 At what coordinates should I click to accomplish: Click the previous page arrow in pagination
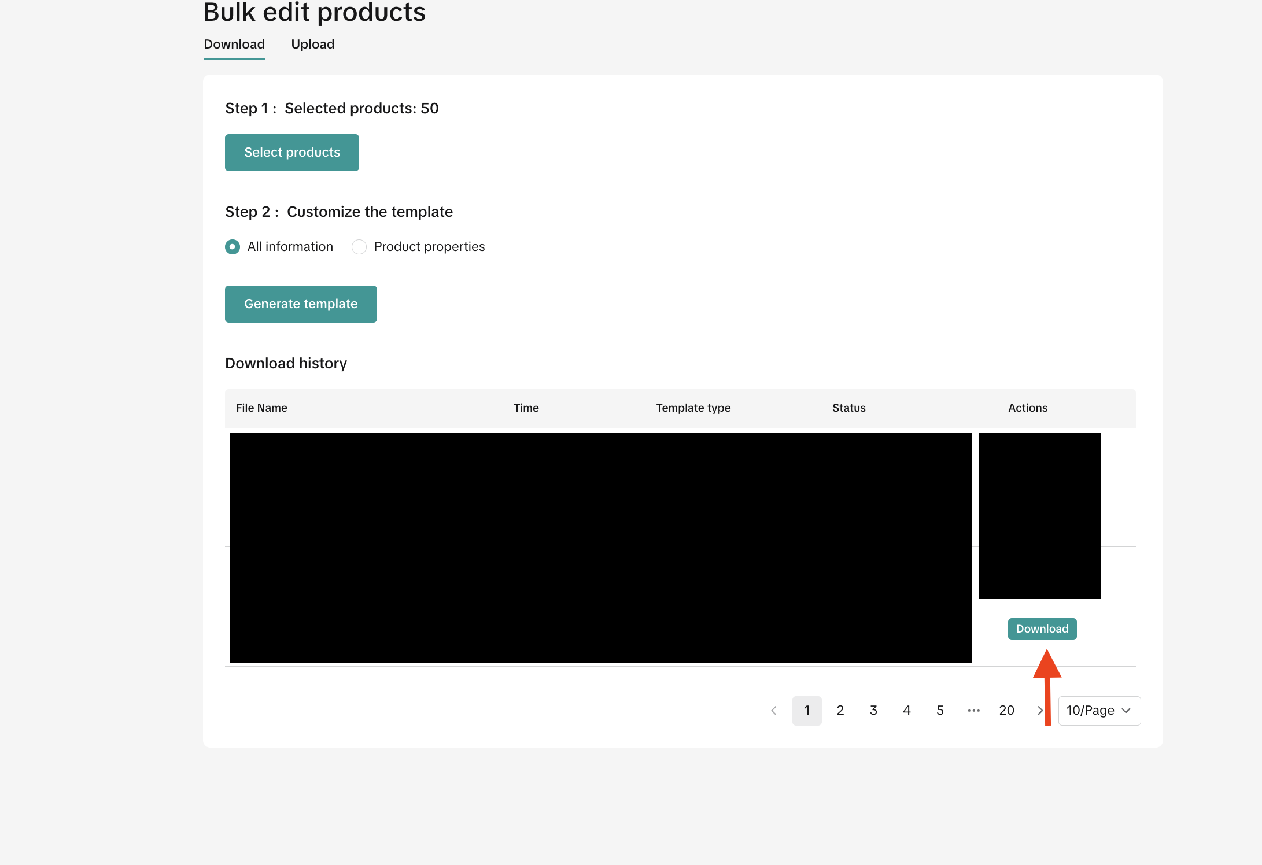pyautogui.click(x=774, y=711)
